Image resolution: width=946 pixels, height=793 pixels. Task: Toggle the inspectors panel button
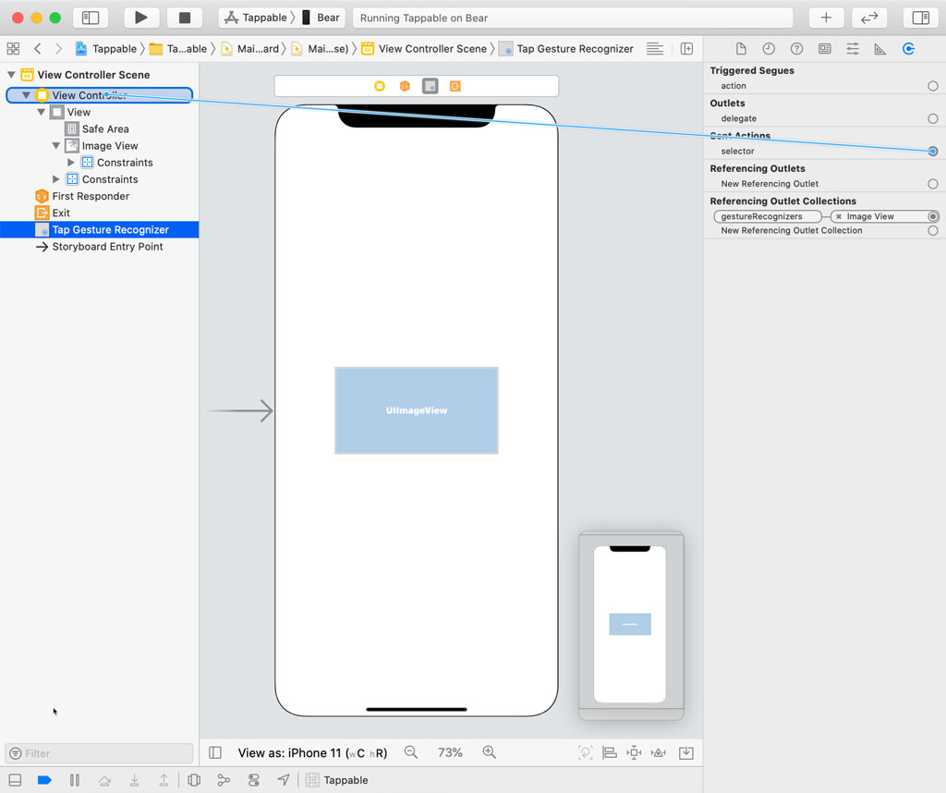921,18
